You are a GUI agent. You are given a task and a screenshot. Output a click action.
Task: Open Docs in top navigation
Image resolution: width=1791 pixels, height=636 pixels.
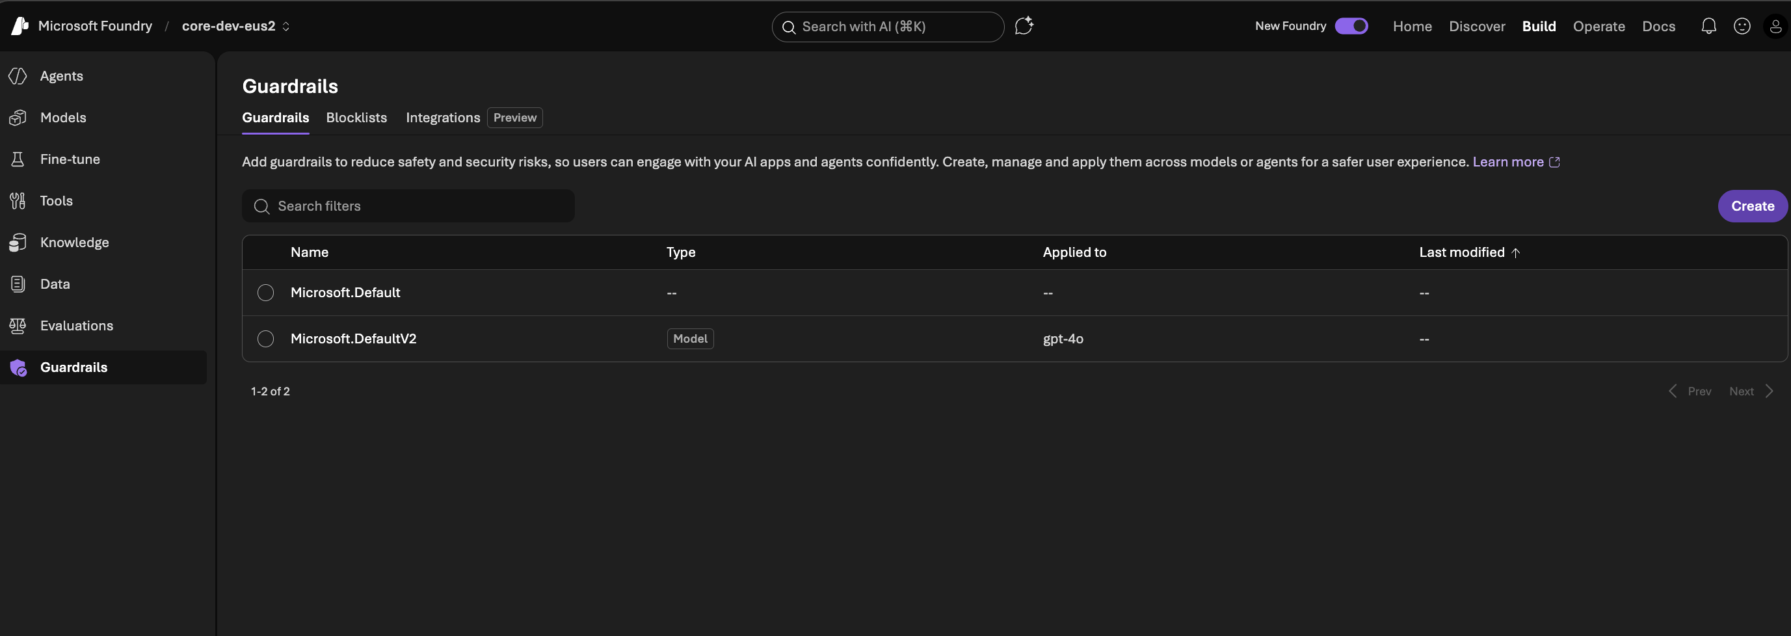(1658, 27)
